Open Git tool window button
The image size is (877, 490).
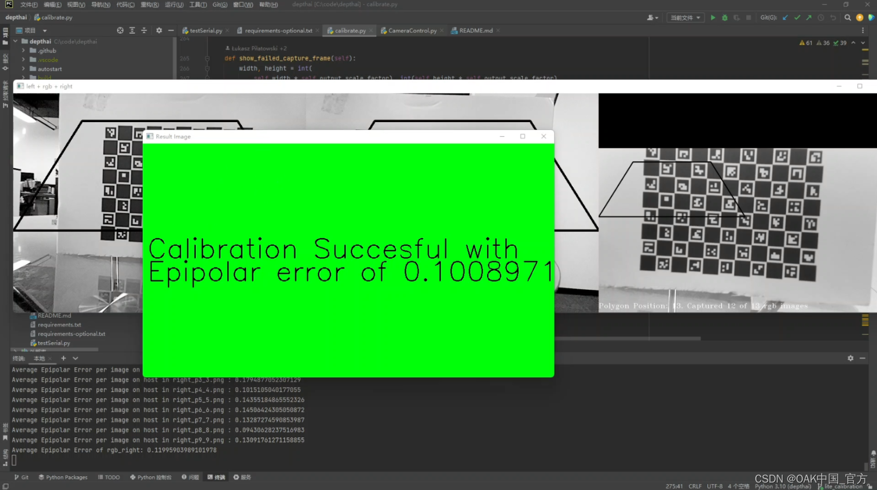click(x=21, y=477)
